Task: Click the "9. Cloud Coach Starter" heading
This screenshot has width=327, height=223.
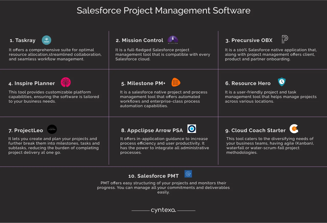Action: pyautogui.click(x=255, y=130)
